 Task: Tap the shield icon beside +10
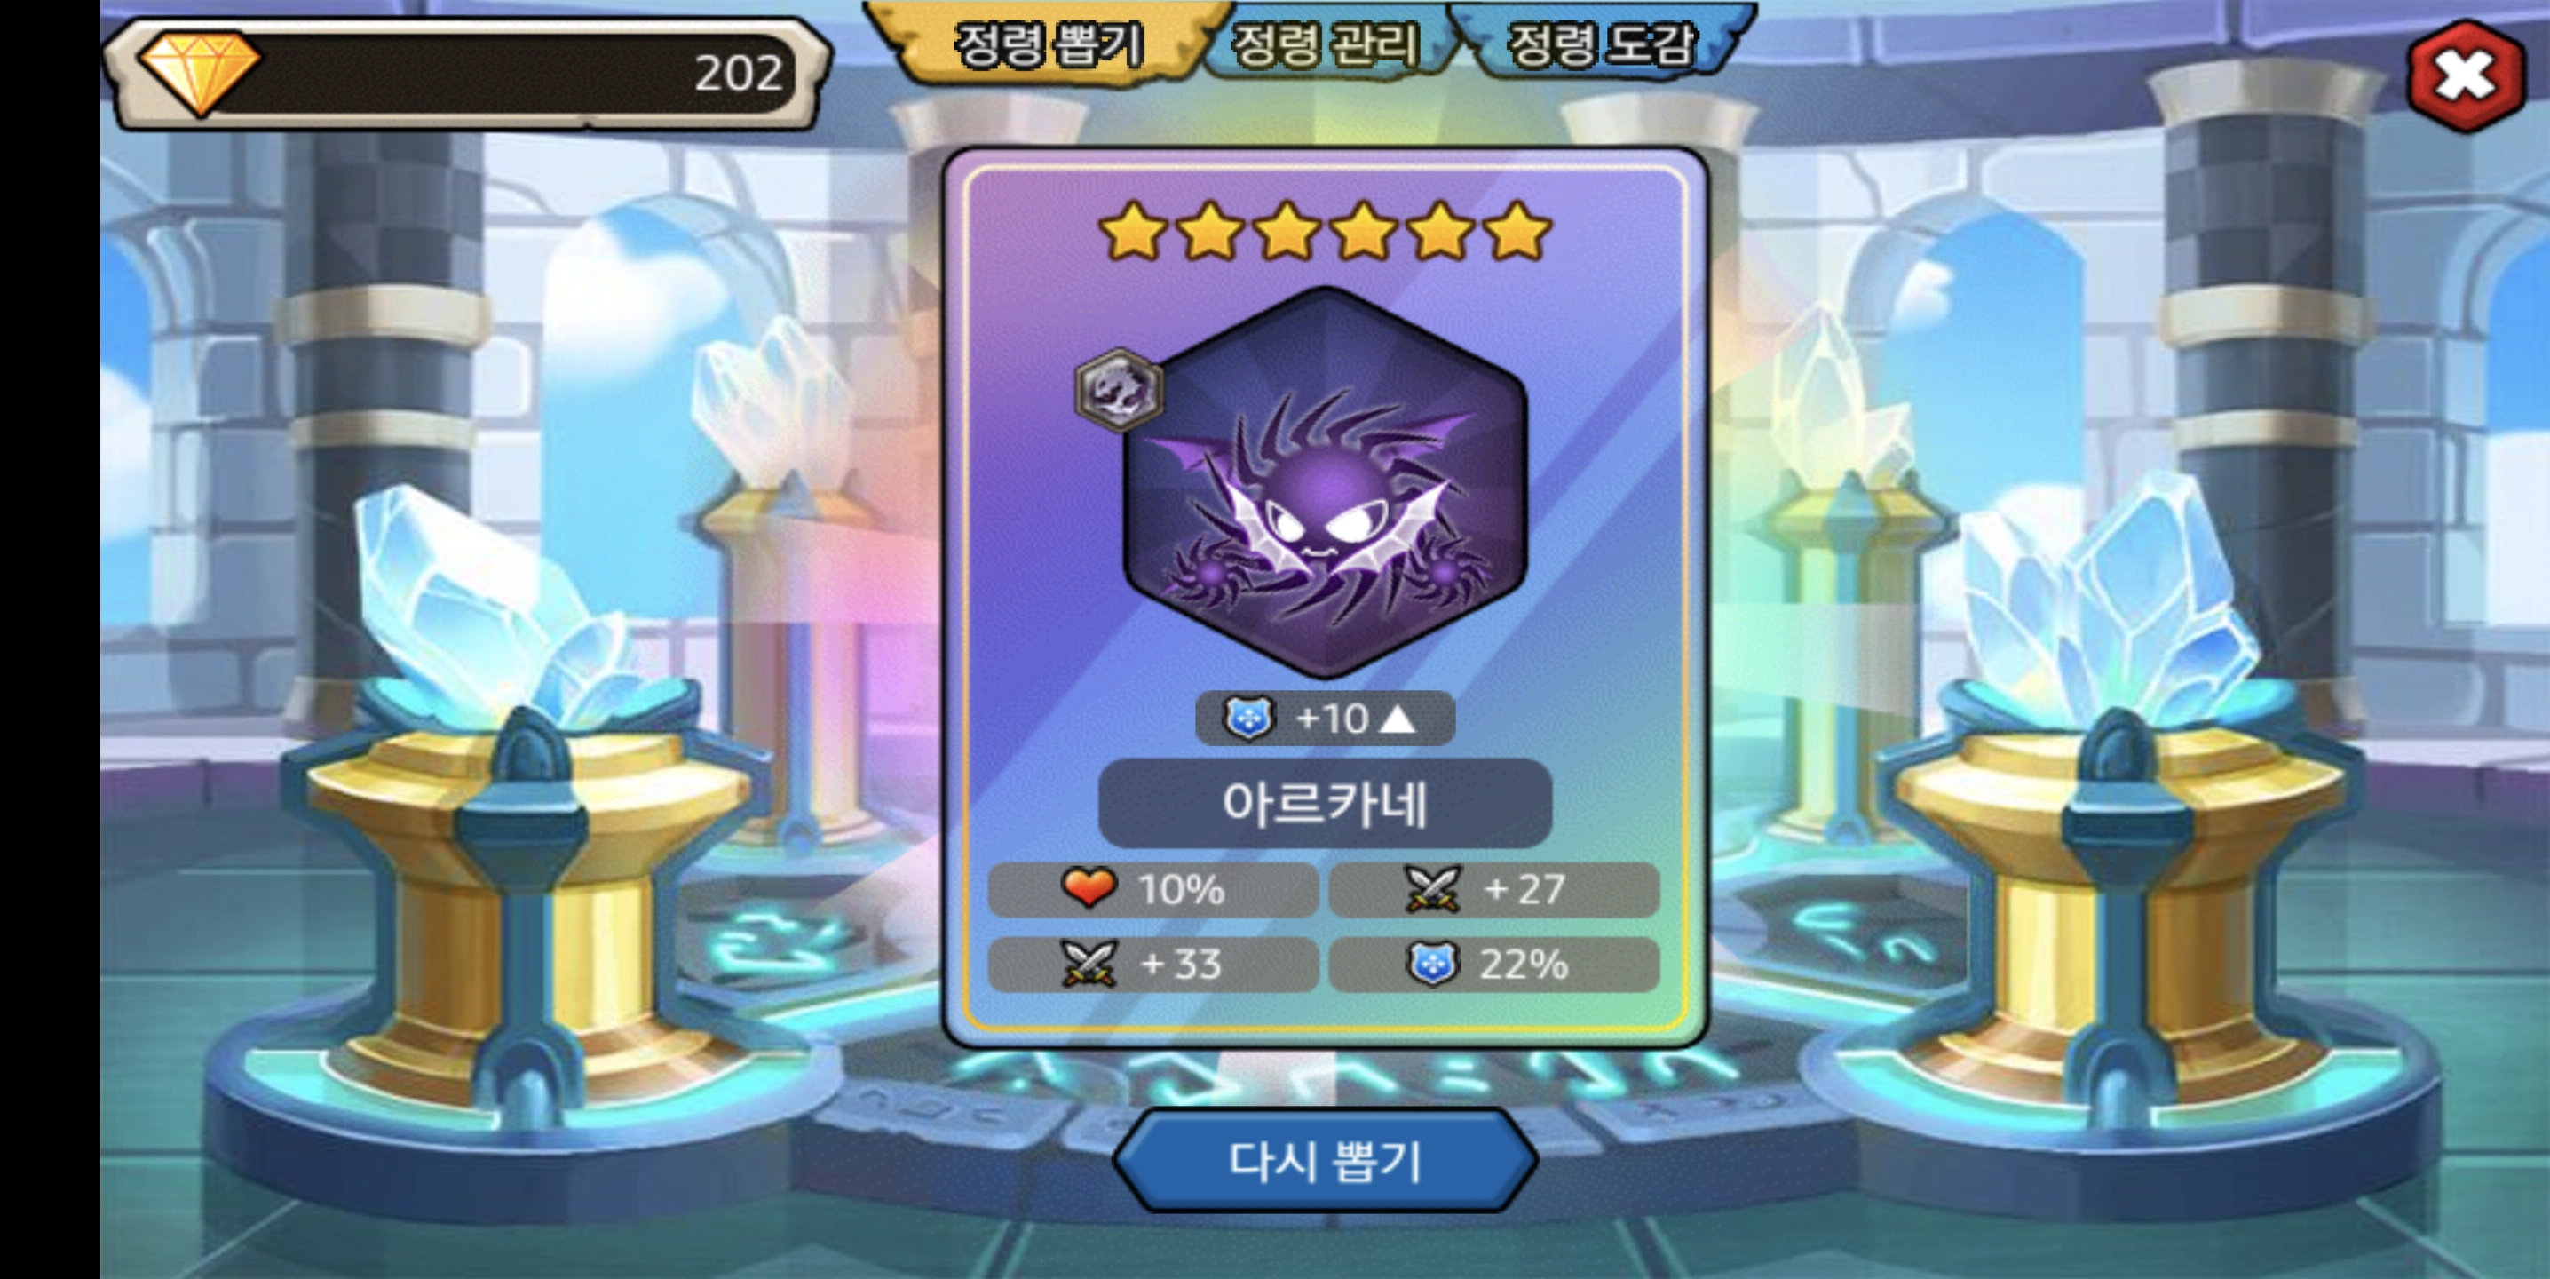click(x=1247, y=718)
